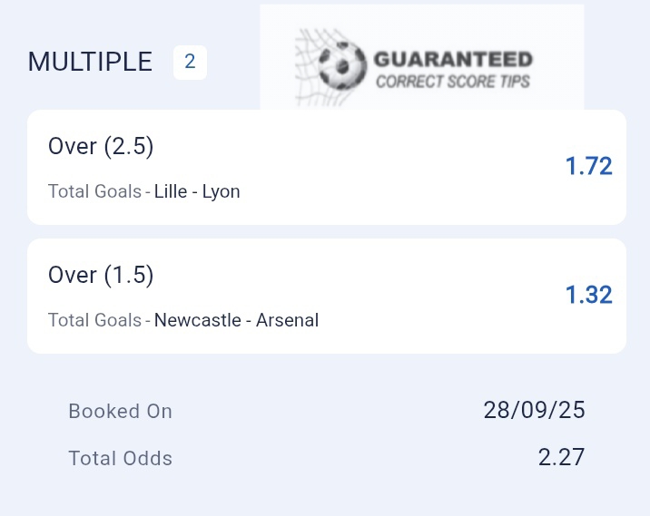The image size is (650, 516).
Task: Click the Lille - Lyon match name
Action: tap(197, 191)
